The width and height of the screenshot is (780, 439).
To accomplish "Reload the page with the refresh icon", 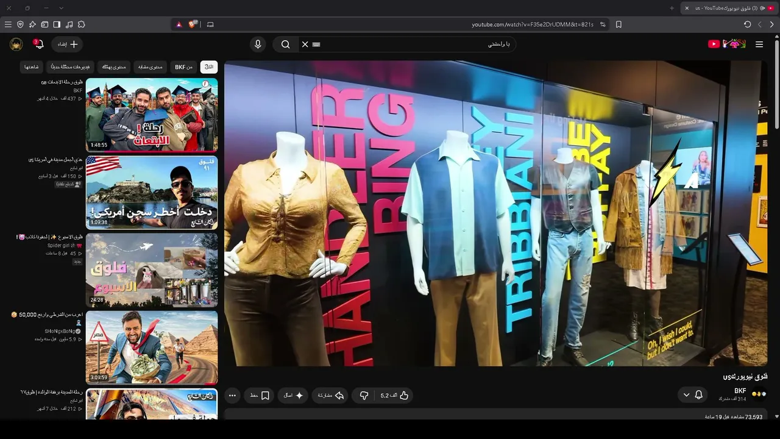I will (748, 24).
